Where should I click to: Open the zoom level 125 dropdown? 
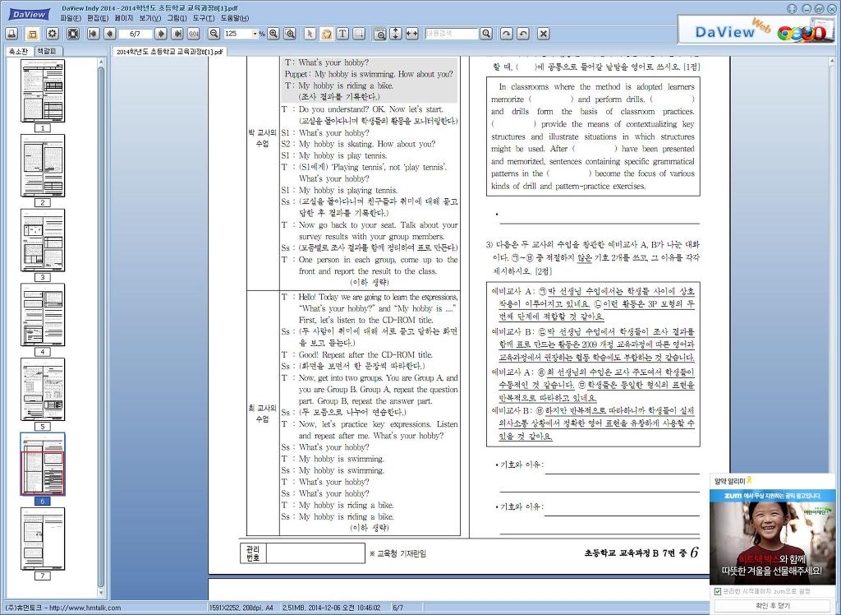coord(255,34)
